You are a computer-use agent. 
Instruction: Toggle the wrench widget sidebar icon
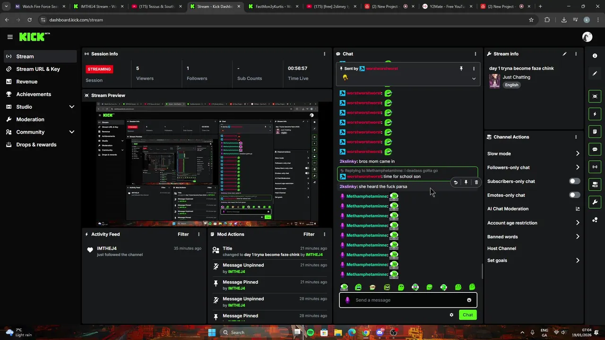pos(595,202)
